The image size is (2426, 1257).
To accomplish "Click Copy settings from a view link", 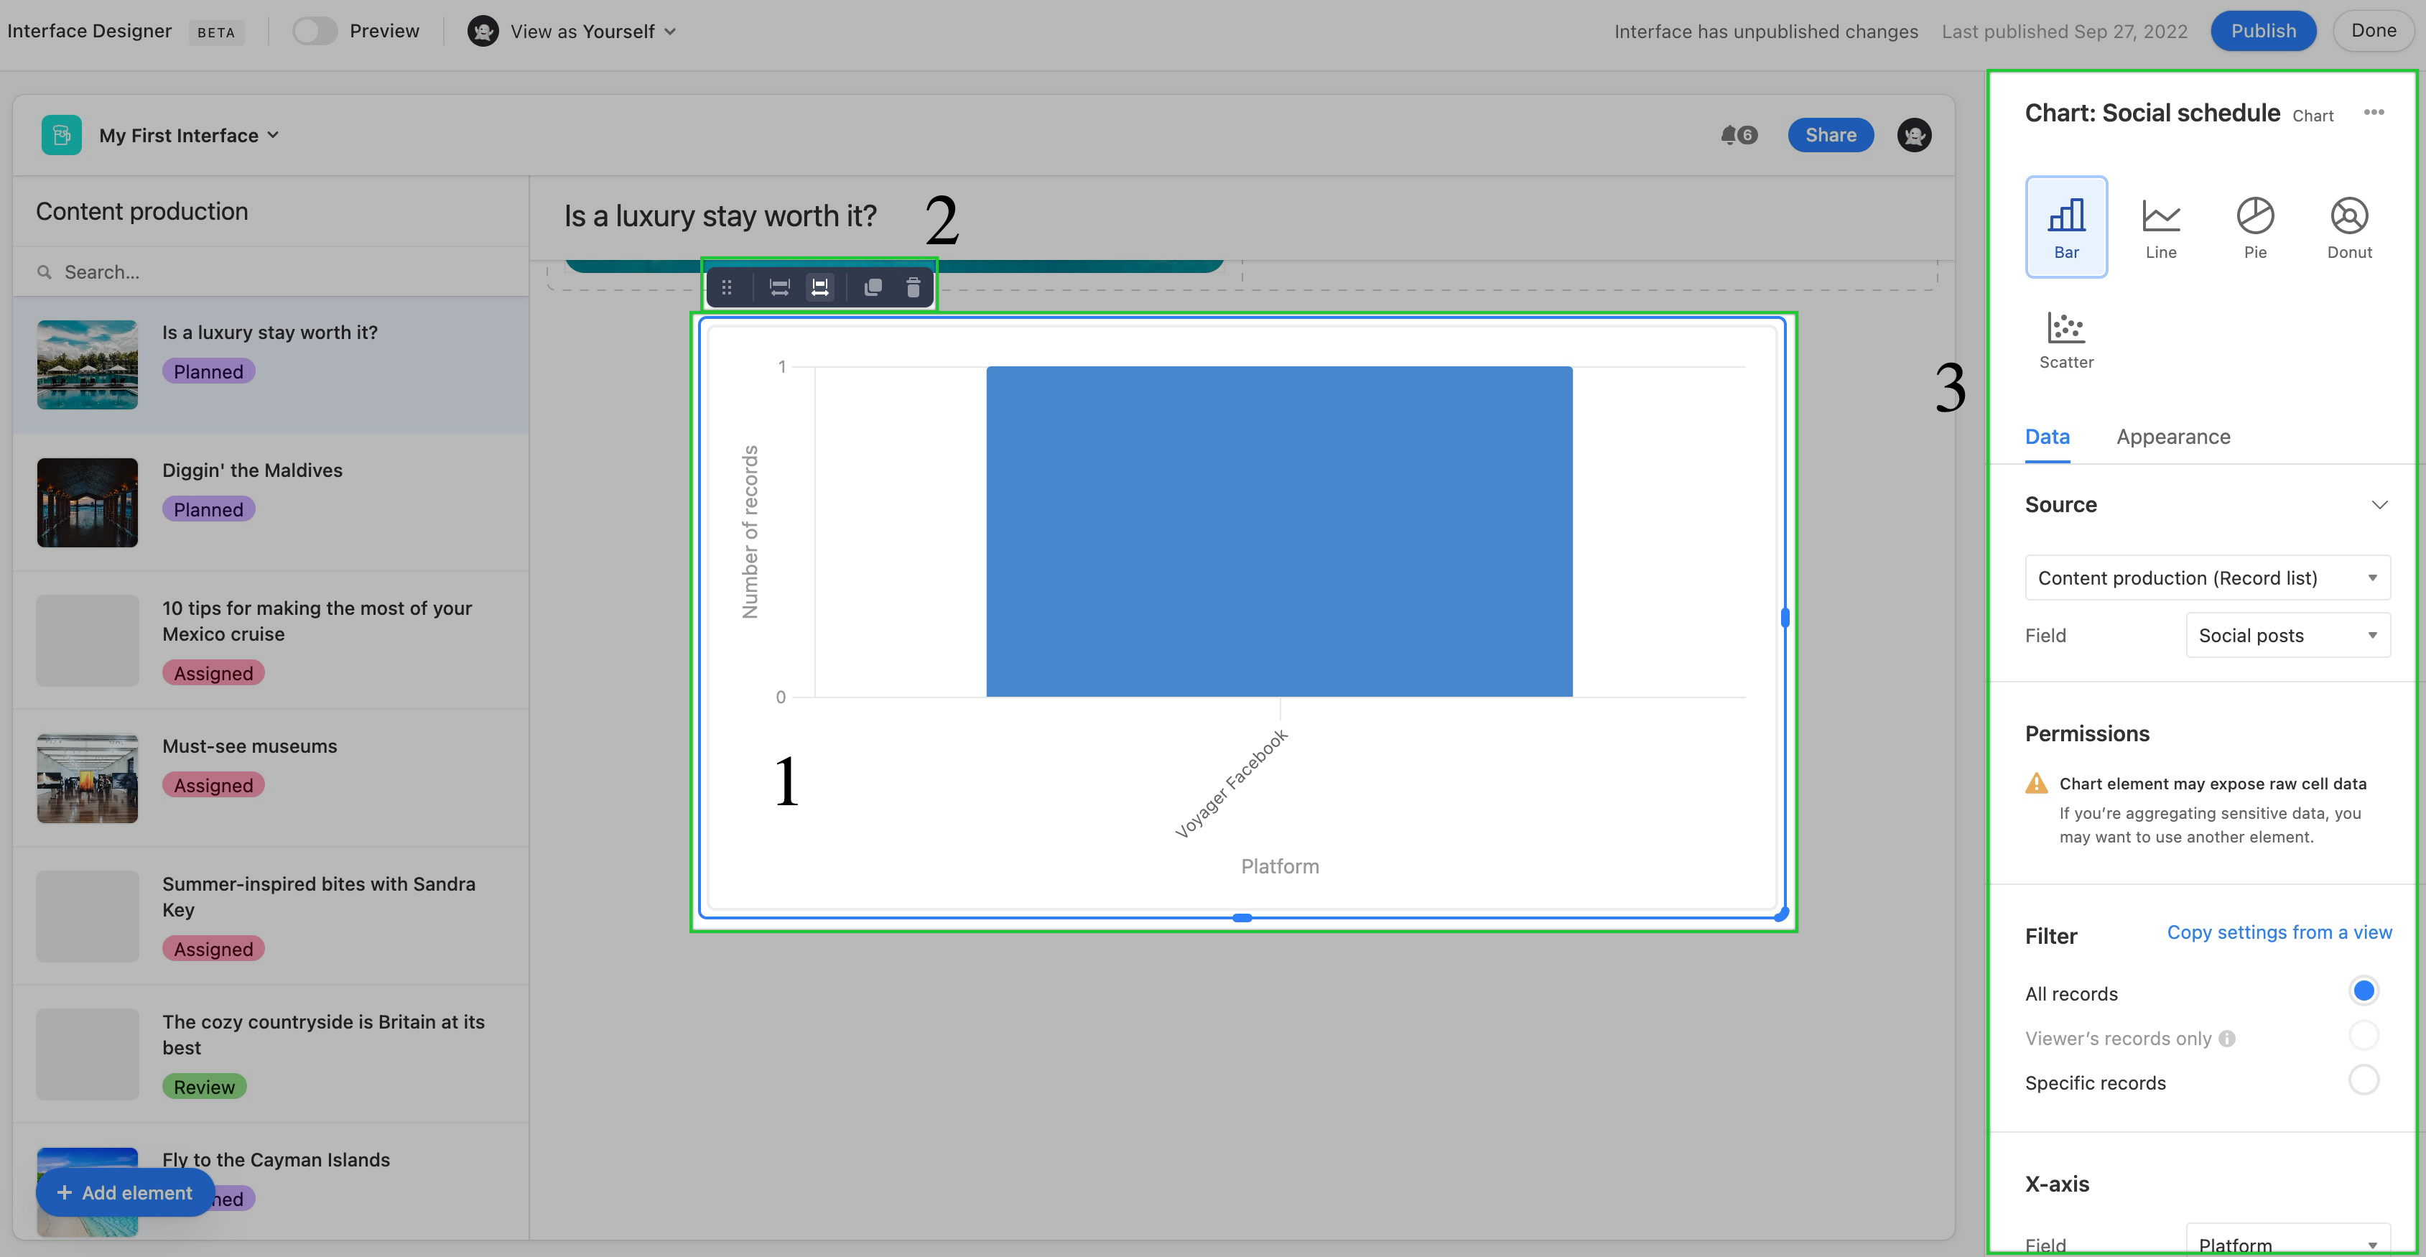I will point(2279,932).
